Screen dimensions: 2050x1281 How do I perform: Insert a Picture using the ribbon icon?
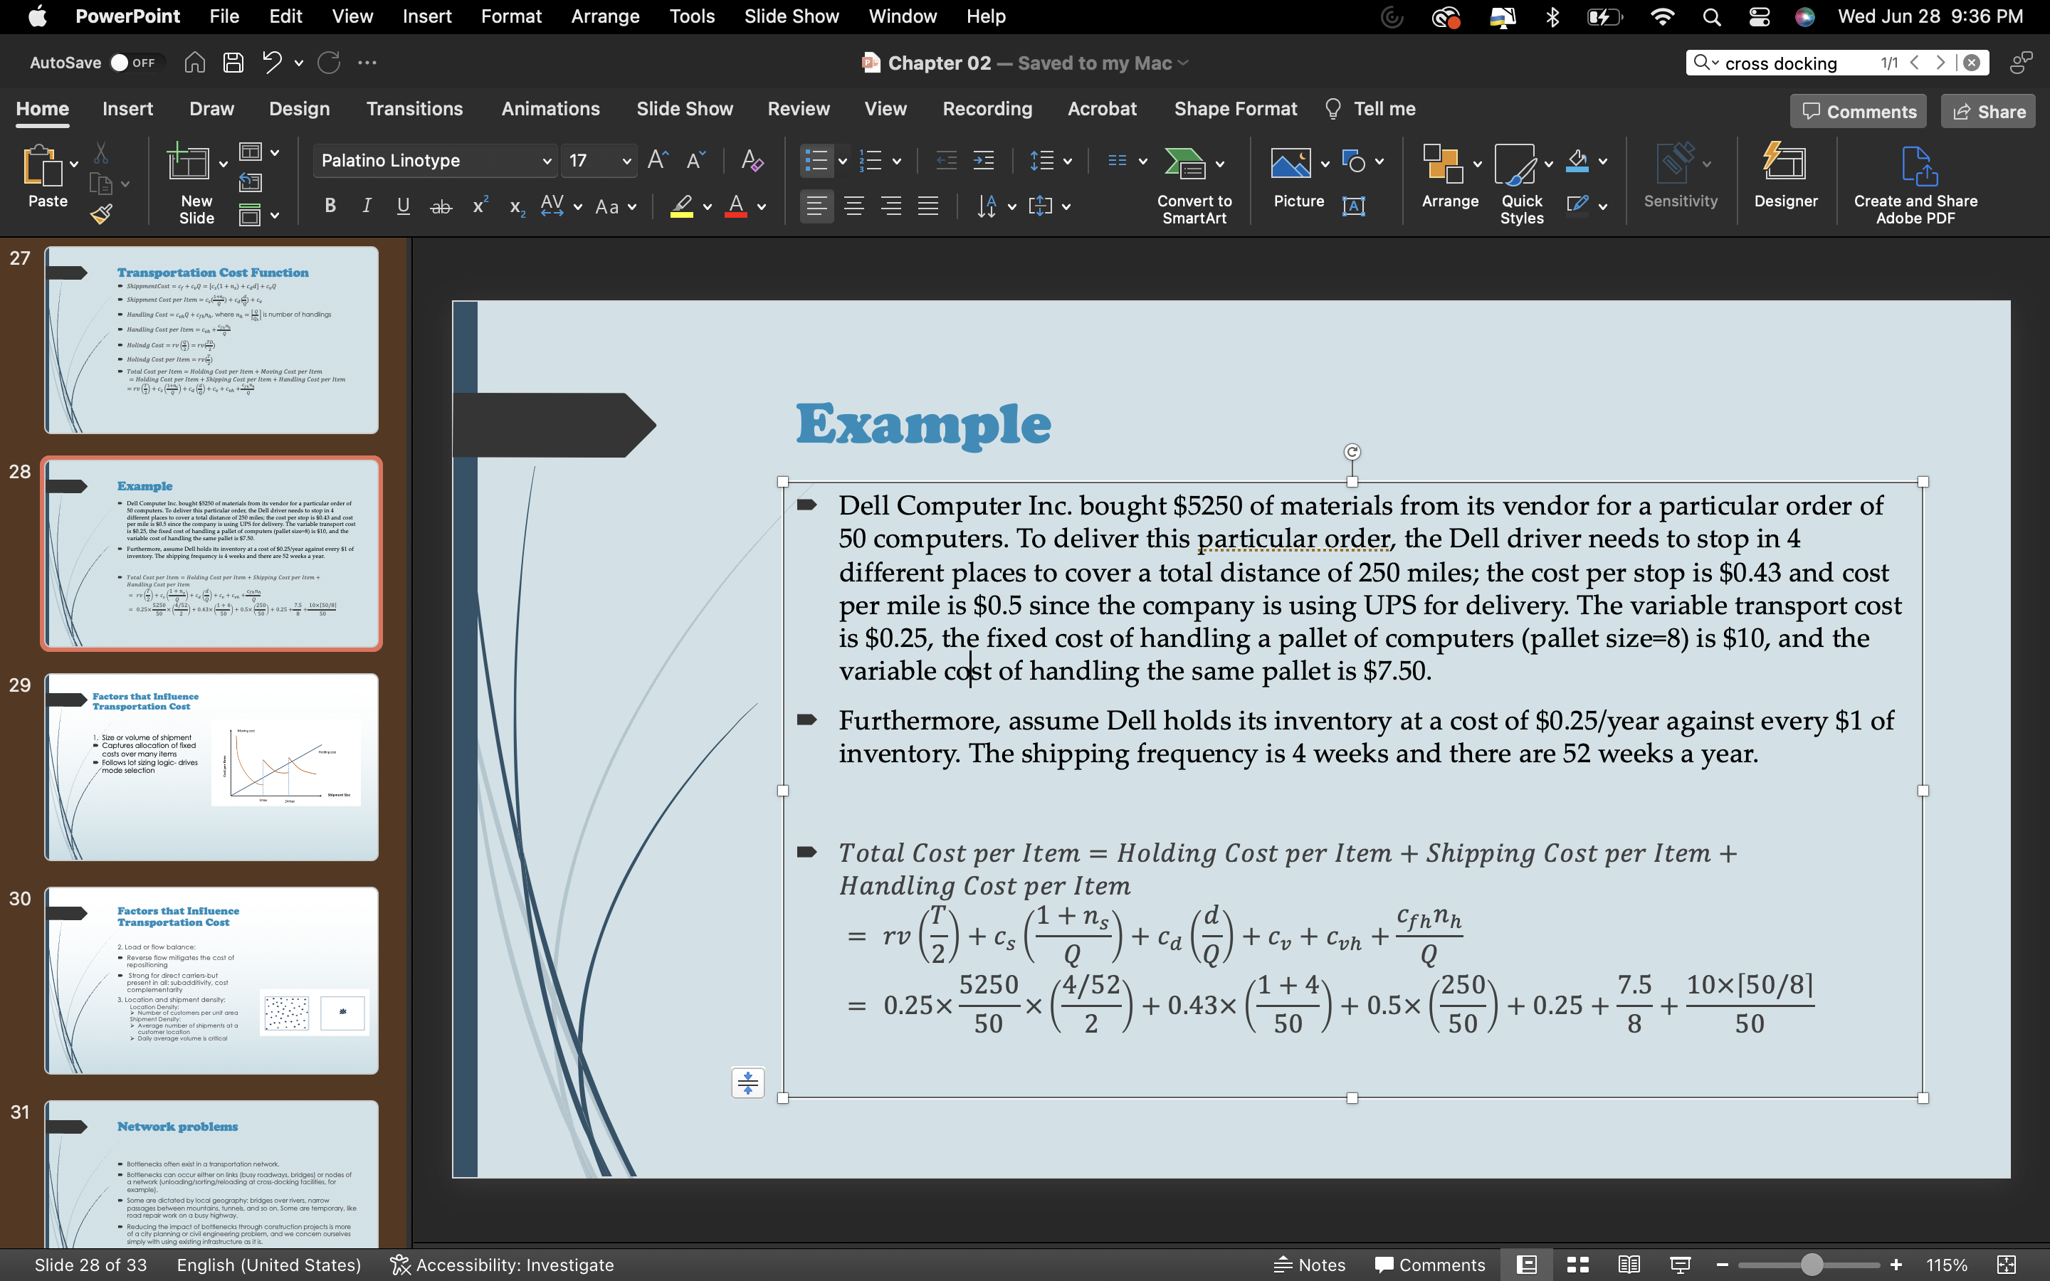click(1291, 164)
